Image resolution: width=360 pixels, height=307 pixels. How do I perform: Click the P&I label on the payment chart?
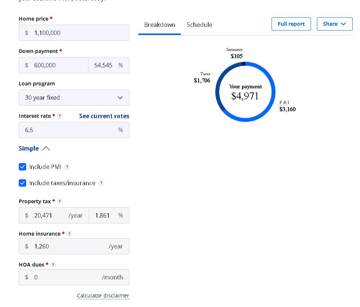pos(284,102)
